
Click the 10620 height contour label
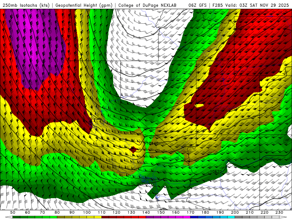(x=216, y=171)
